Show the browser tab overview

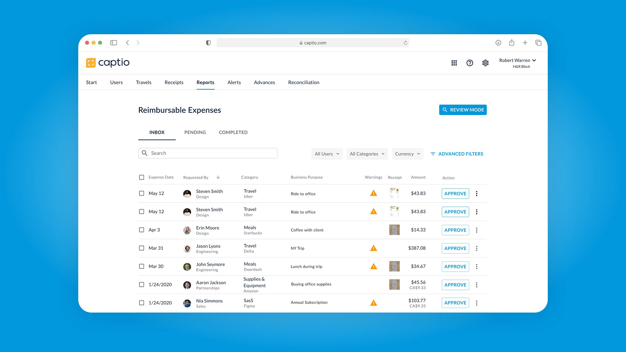coord(538,43)
